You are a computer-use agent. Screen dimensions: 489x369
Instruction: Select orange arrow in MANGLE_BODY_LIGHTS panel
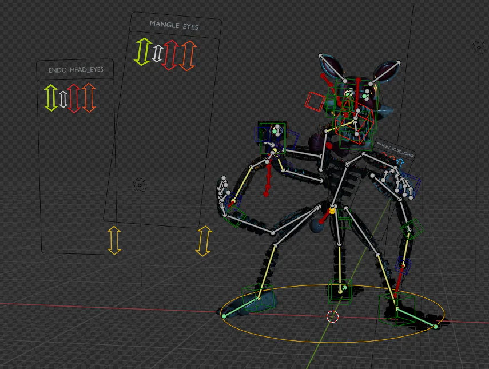[393, 159]
